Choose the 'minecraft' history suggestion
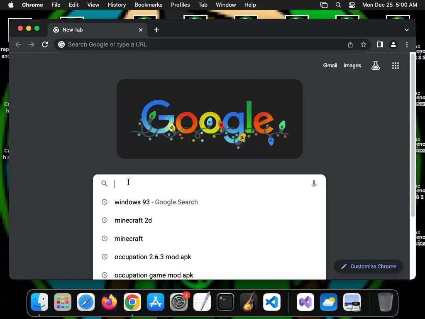The width and height of the screenshot is (425, 319). coord(209,238)
